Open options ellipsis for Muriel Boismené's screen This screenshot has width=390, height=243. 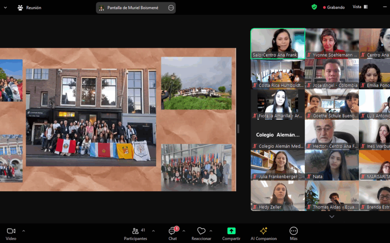click(x=171, y=8)
